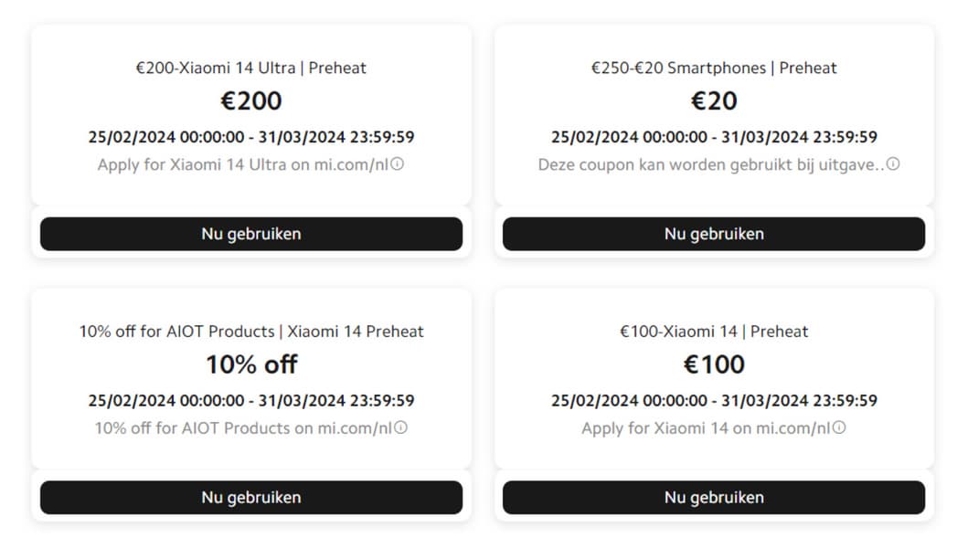968x548 pixels.
Task: Click 'Nu gebruiken' for the 10% off coupon
Action: pyautogui.click(x=250, y=498)
